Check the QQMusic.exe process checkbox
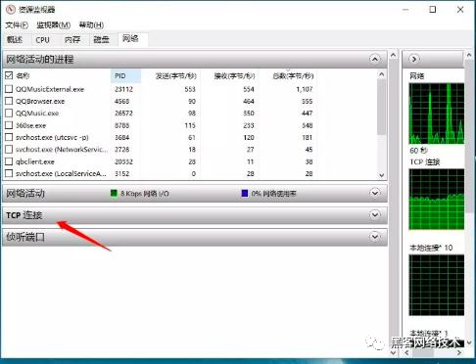 click(9, 113)
